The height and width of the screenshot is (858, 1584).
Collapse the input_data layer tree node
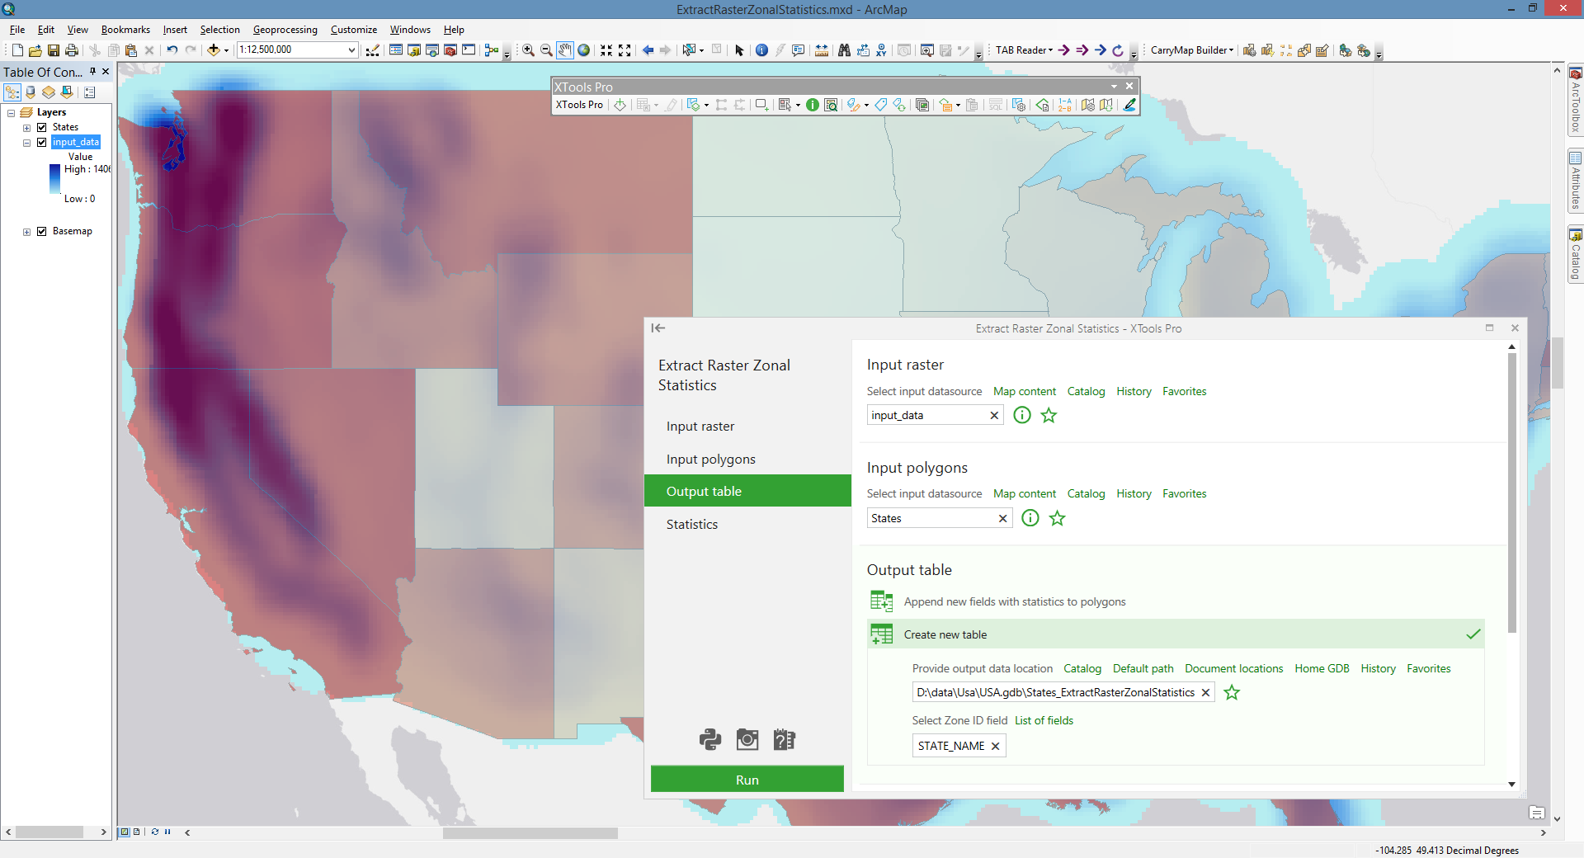(26, 143)
